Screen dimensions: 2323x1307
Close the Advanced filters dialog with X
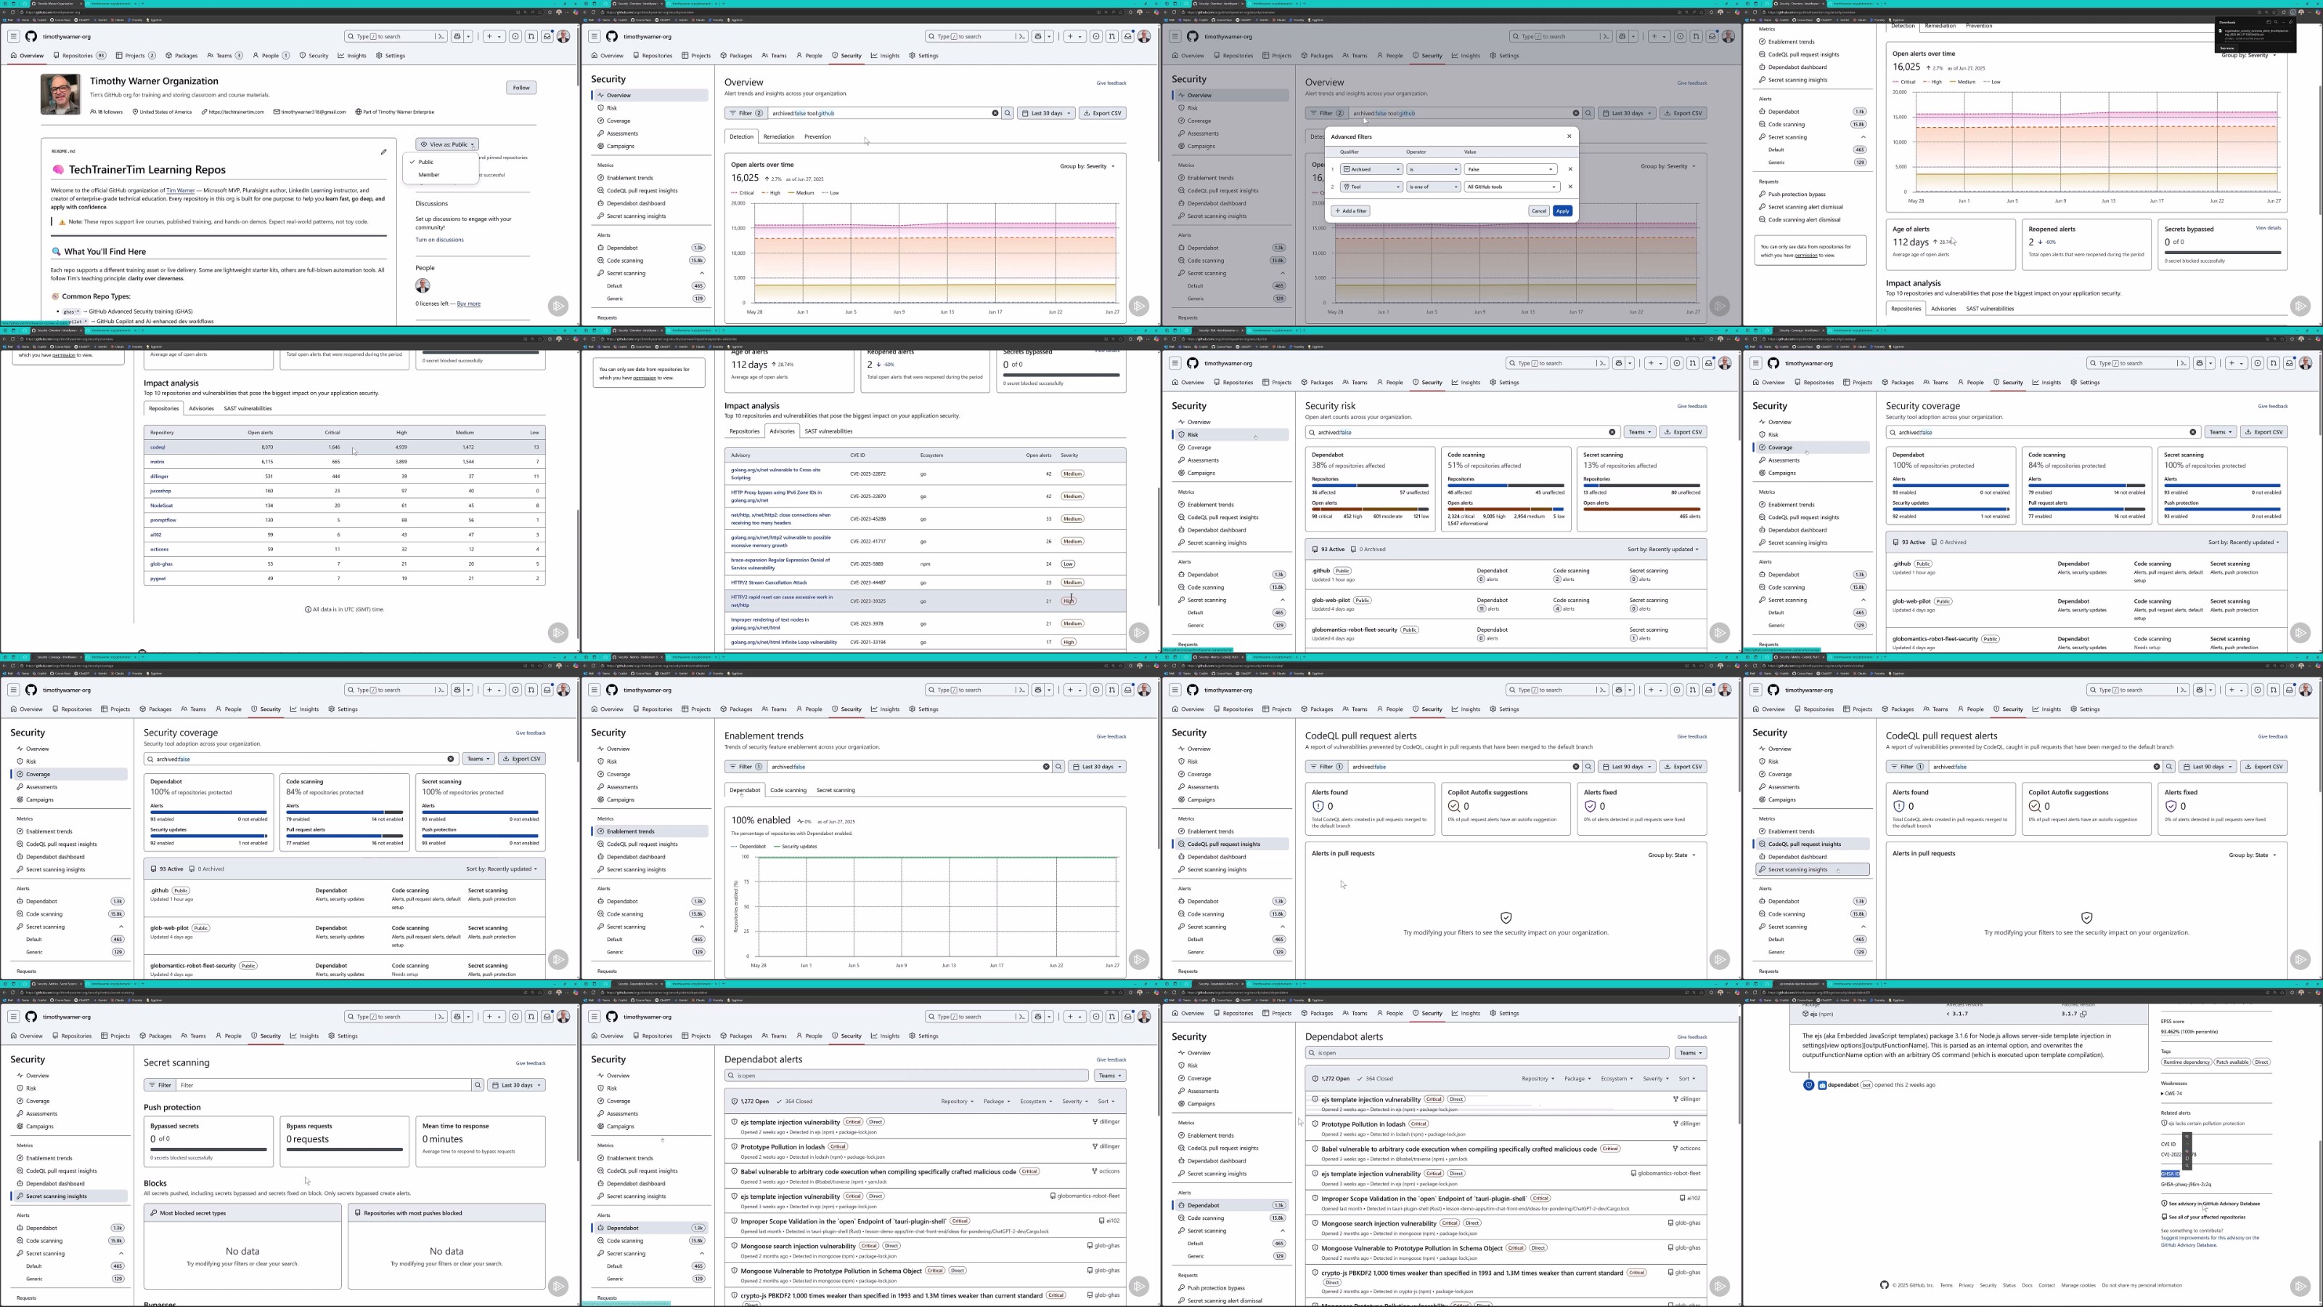tap(1569, 137)
